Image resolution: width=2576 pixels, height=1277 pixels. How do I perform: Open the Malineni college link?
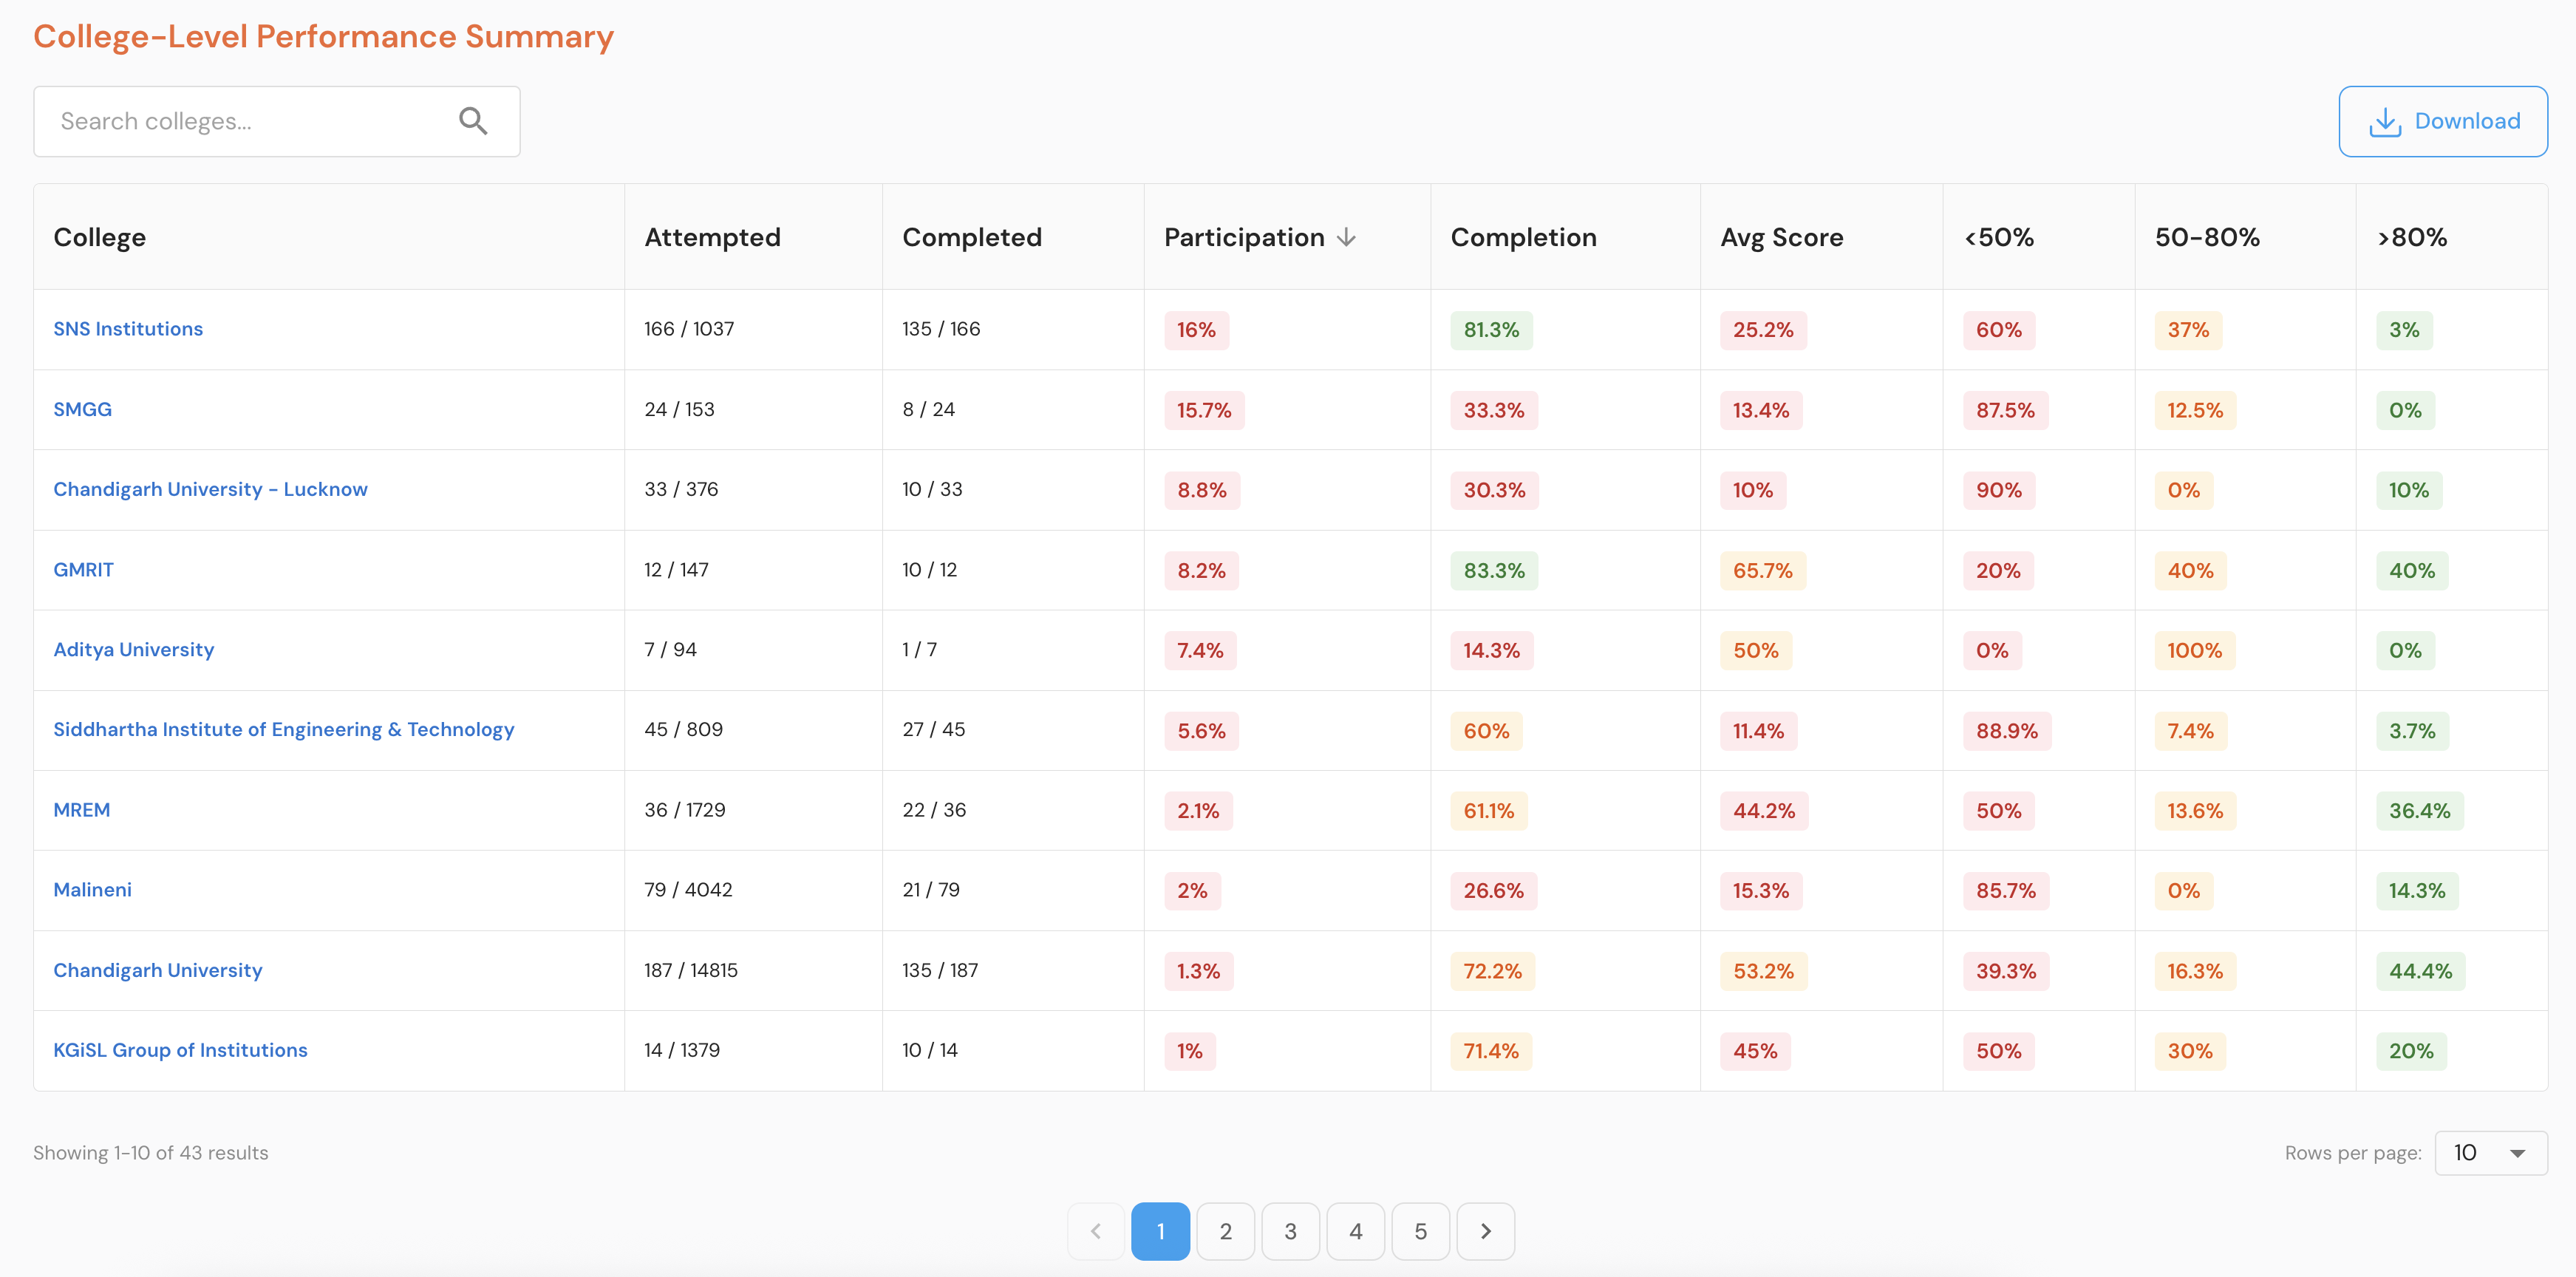[x=92, y=890]
